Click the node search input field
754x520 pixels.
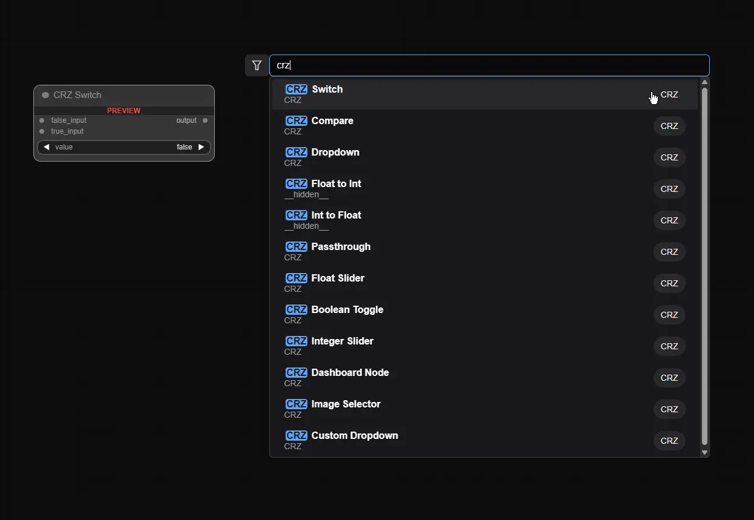[x=489, y=65]
